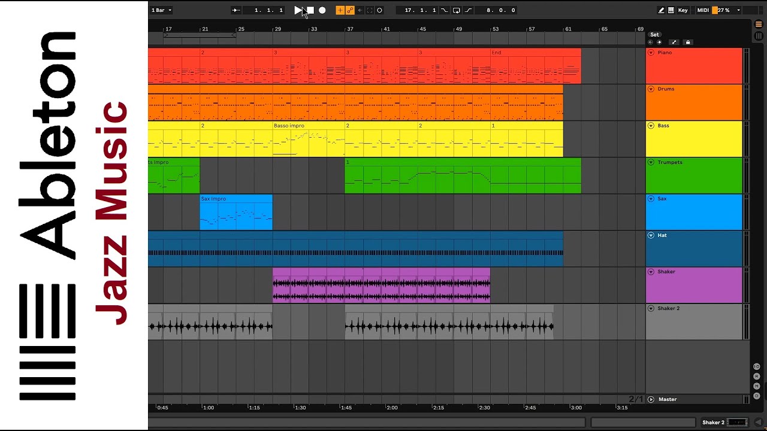Select the Shaker 2 track title
767x431 pixels.
coord(669,308)
